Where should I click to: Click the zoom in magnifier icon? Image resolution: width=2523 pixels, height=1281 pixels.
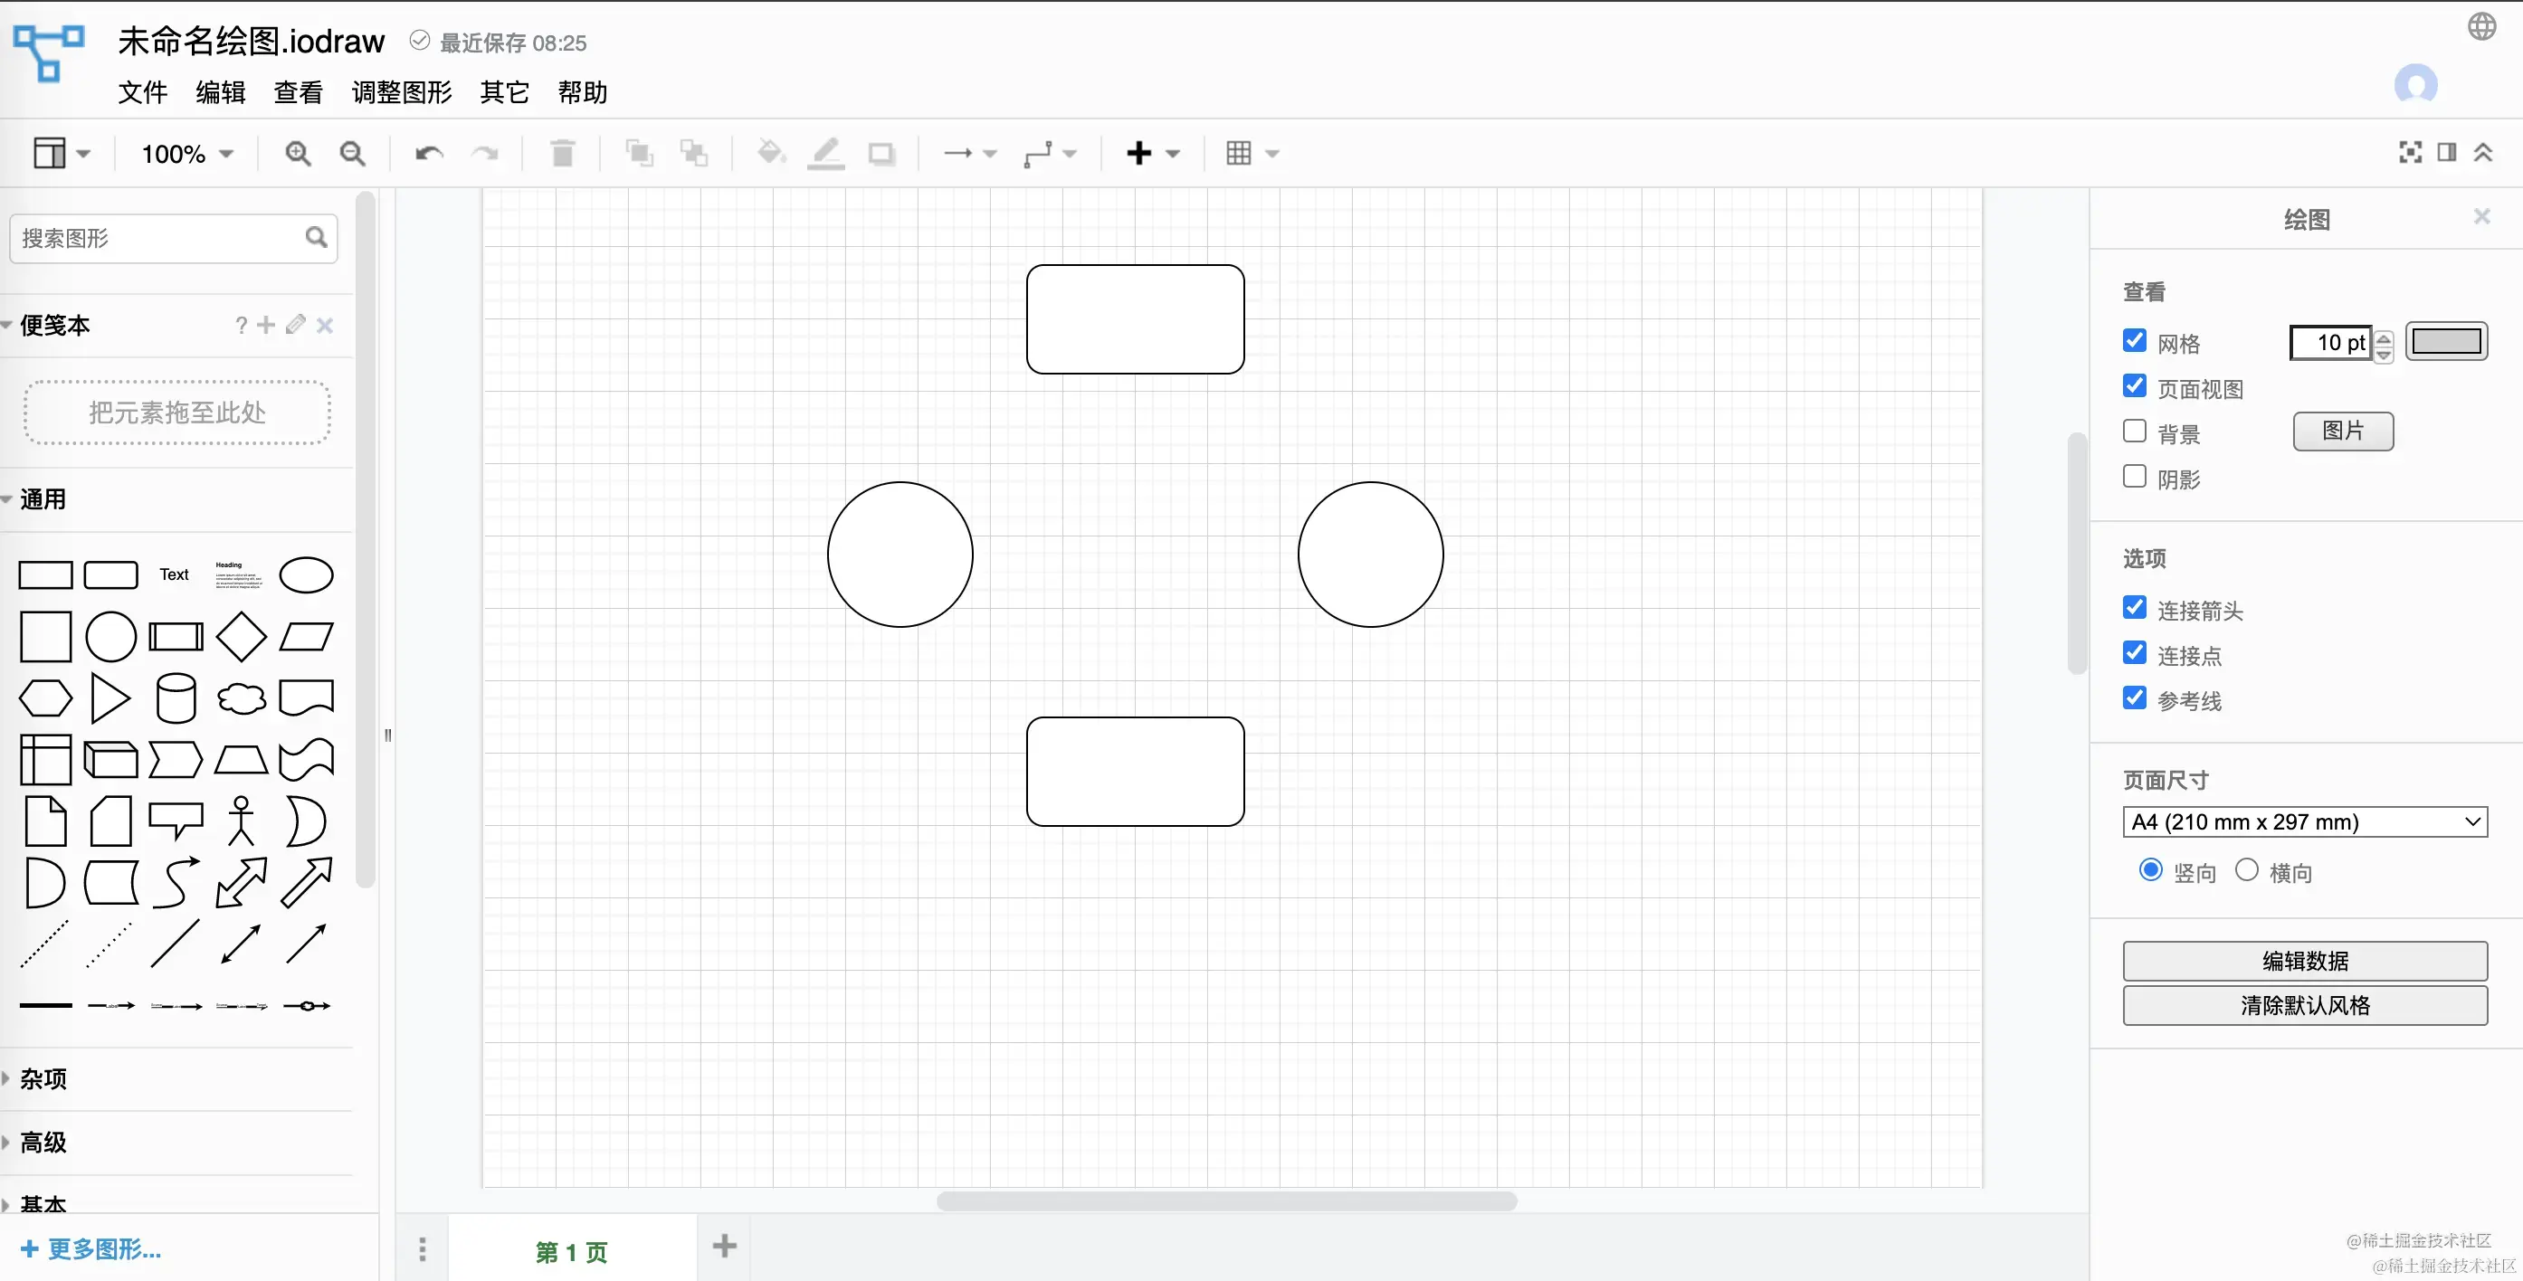coord(298,154)
